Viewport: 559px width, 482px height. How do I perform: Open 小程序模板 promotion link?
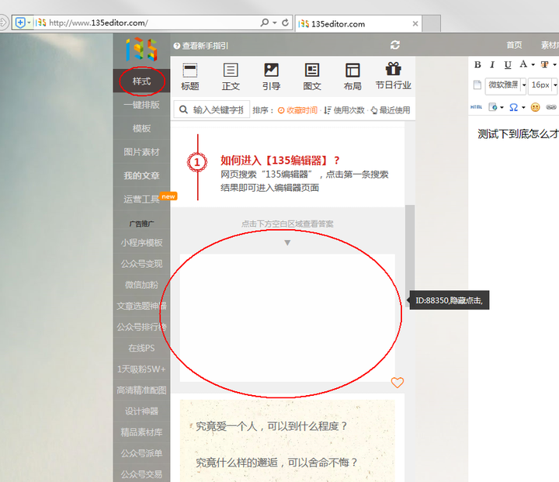pyautogui.click(x=141, y=243)
